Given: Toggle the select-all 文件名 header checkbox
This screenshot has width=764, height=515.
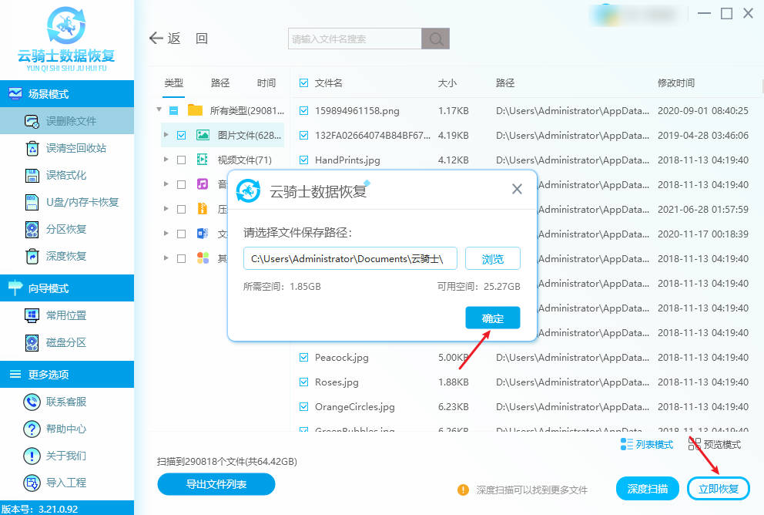Looking at the screenshot, I should pos(303,82).
